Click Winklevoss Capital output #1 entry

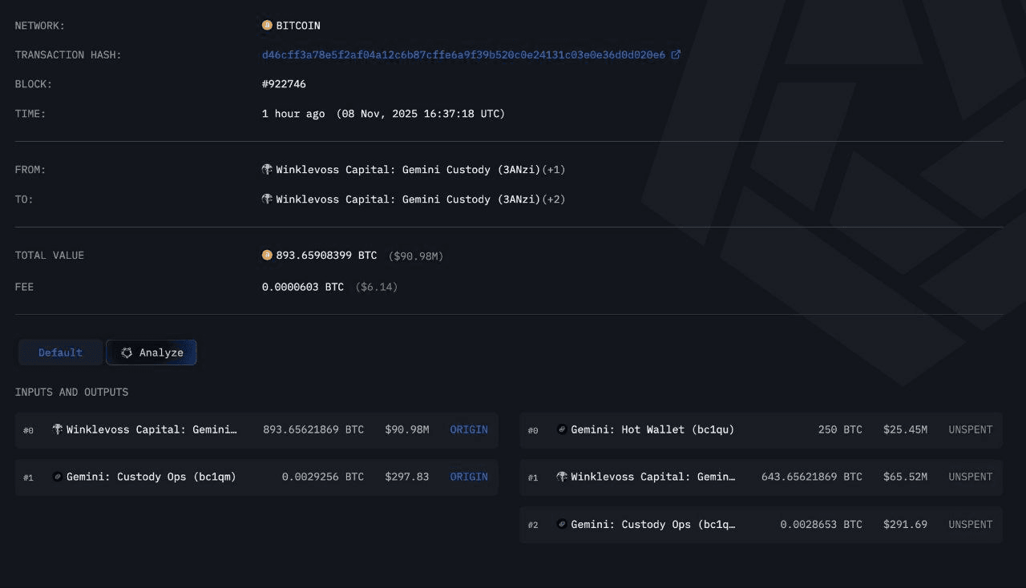coord(652,477)
